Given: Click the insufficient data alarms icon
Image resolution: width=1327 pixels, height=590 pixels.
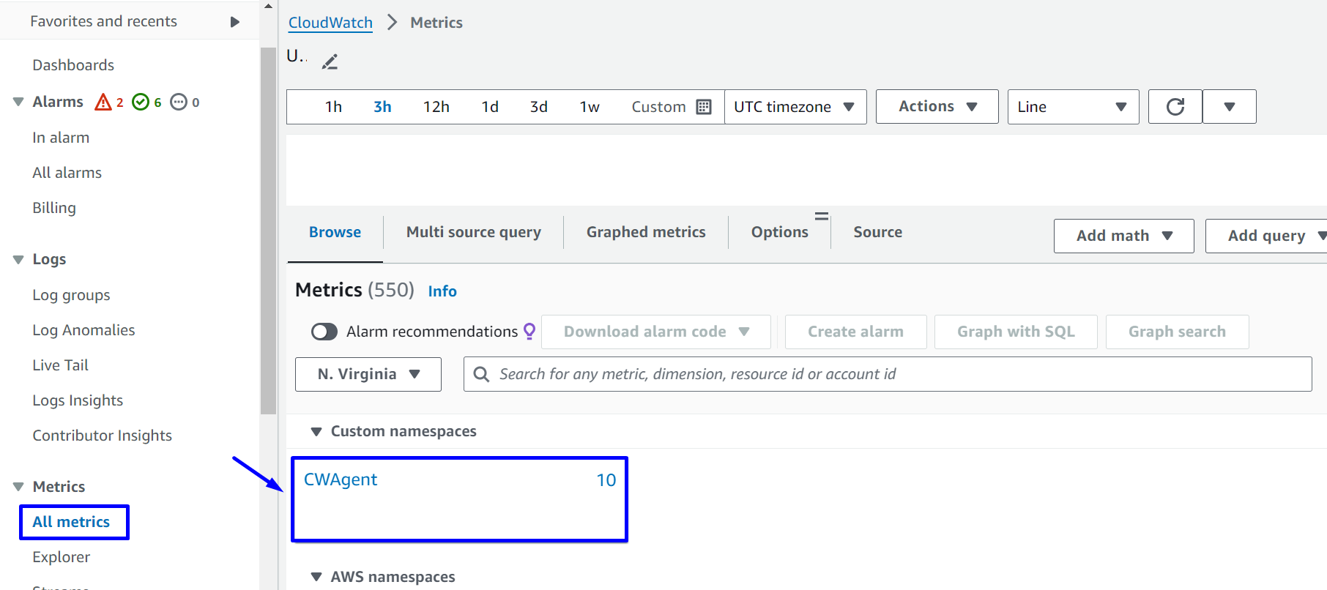Looking at the screenshot, I should click(x=179, y=102).
